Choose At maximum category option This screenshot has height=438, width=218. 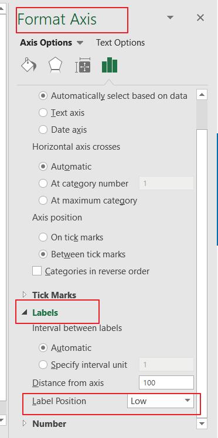[x=43, y=201]
